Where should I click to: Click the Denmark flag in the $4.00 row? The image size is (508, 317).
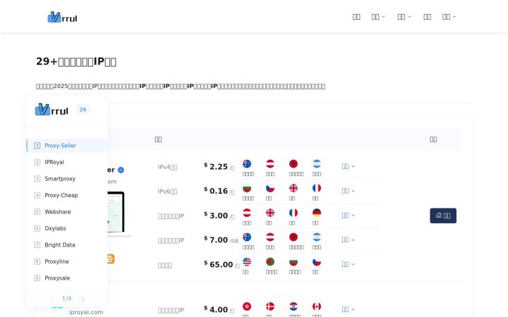point(270,306)
